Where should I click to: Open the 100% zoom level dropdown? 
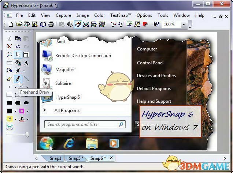coord(184,25)
